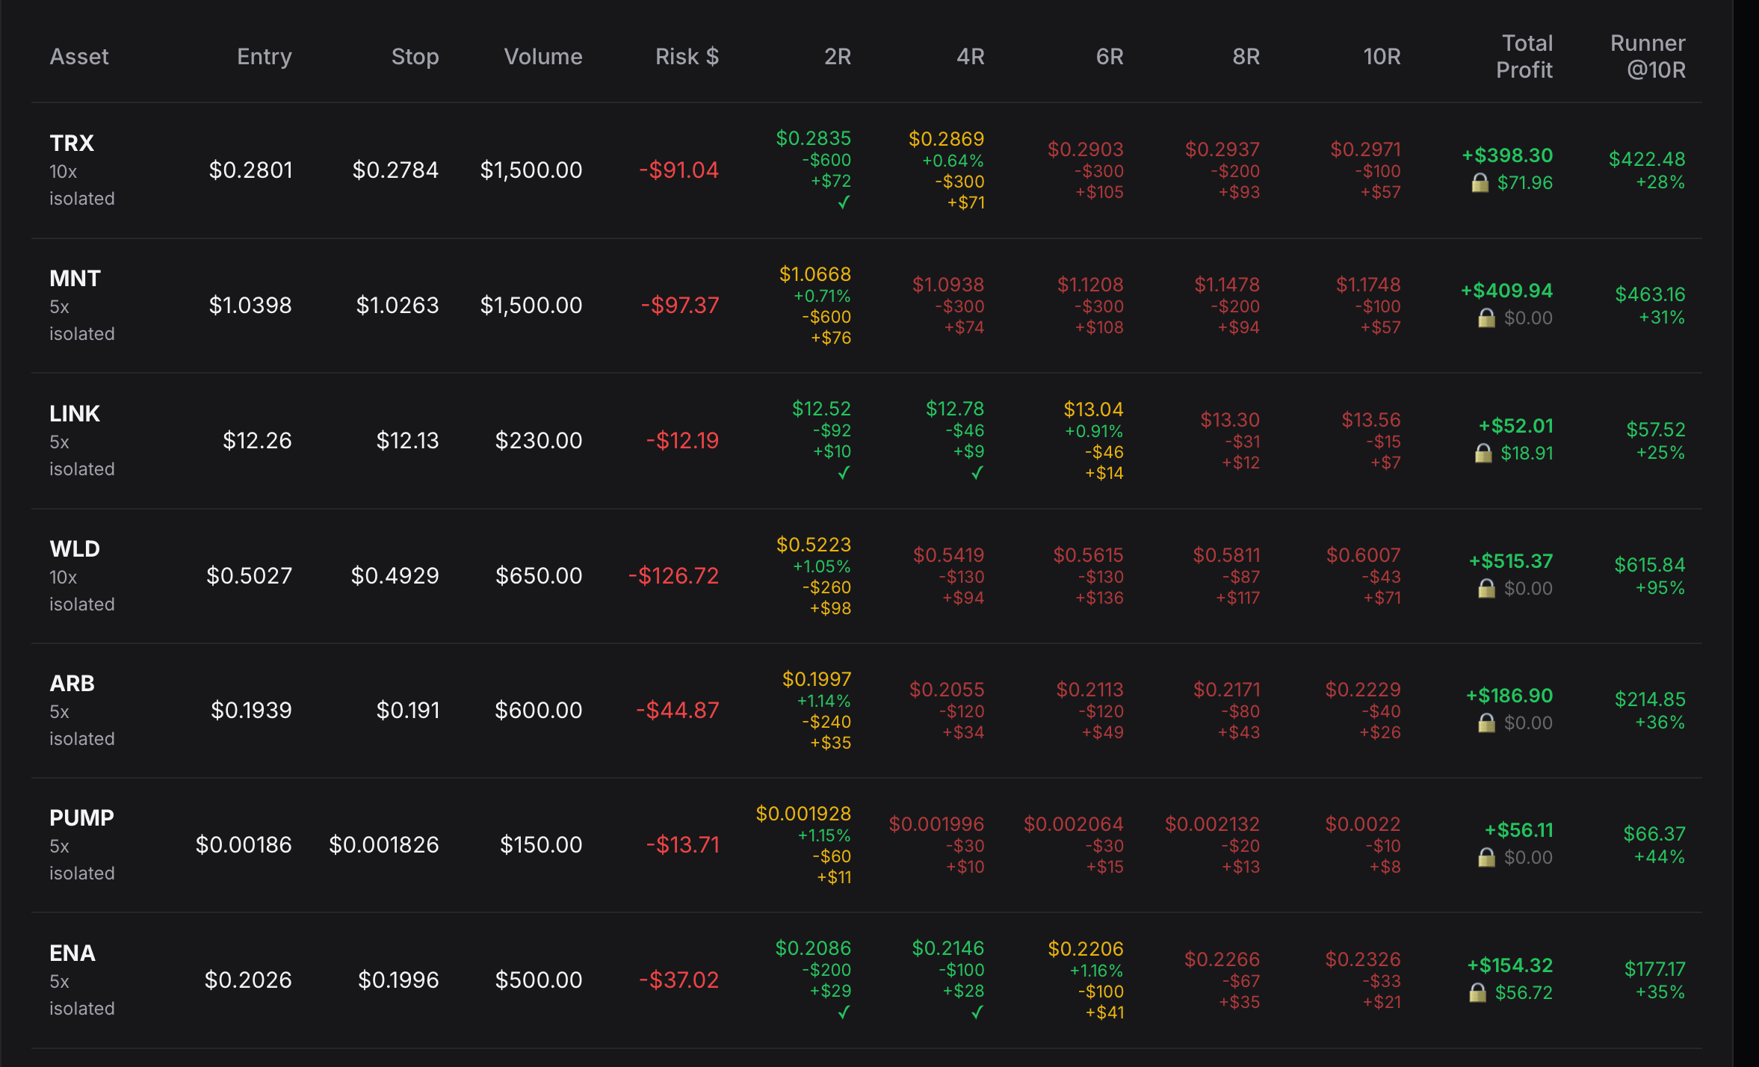The width and height of the screenshot is (1759, 1067).
Task: Click ENA 2R target checkmark
Action: point(844,1012)
